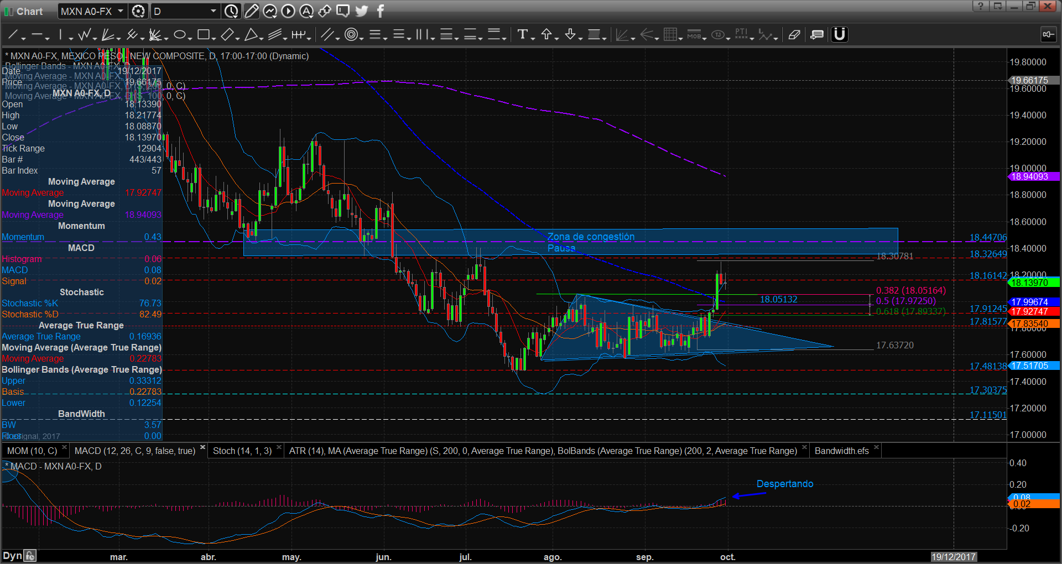Screen dimensions: 1062x564
Task: Select the vertical line tool
Action: (x=60, y=35)
